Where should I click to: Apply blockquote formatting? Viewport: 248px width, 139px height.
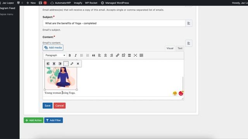[x=94, y=55]
